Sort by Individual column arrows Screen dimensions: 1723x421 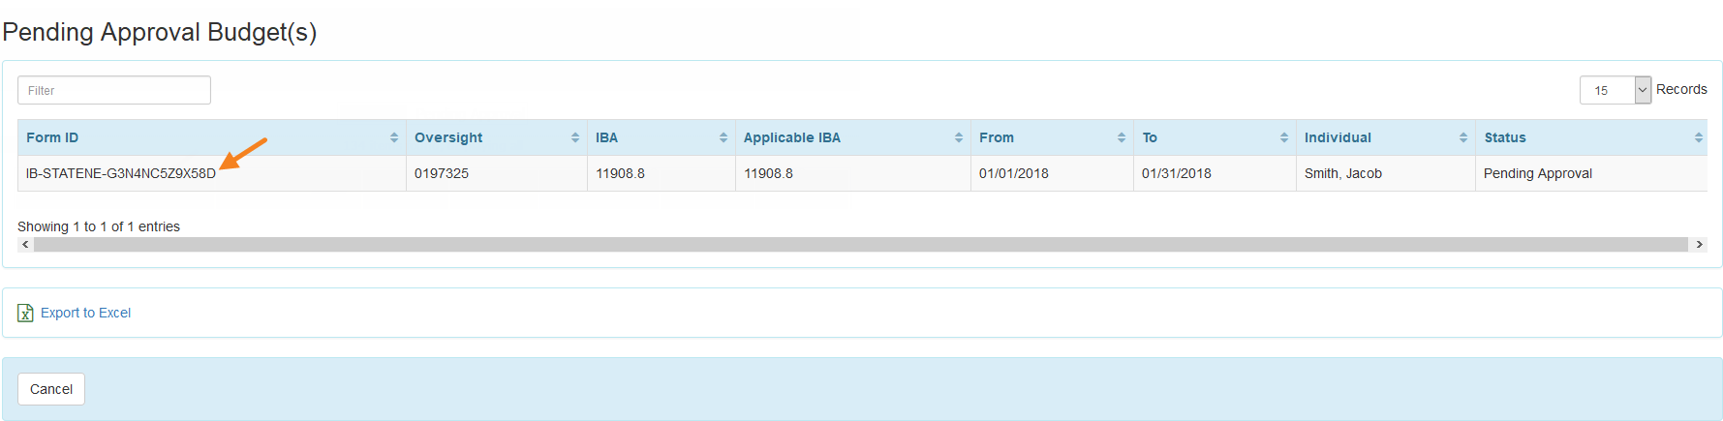point(1463,137)
